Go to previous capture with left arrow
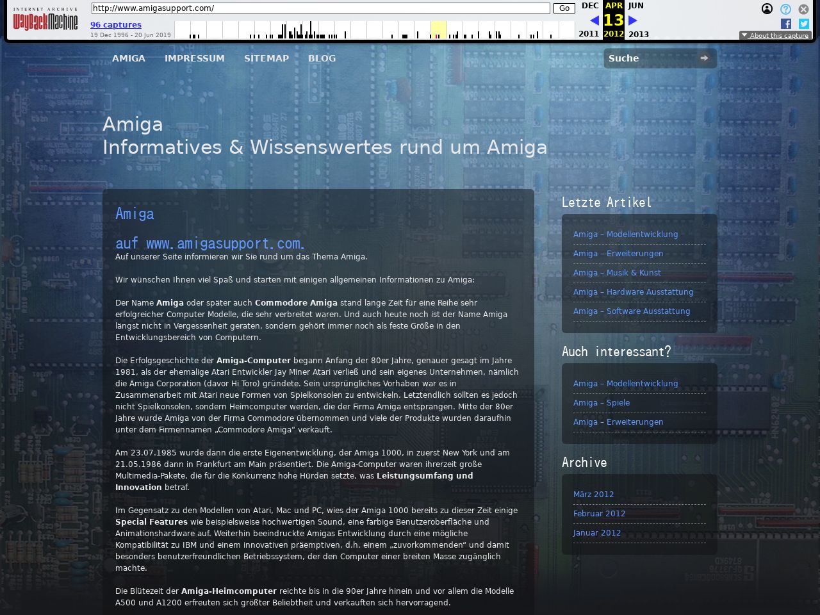This screenshot has width=820, height=615. point(594,20)
